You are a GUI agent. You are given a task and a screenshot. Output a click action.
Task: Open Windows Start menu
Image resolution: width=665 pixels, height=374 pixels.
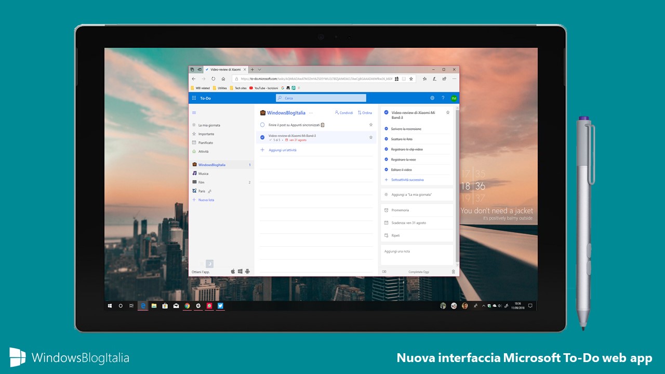(110, 306)
